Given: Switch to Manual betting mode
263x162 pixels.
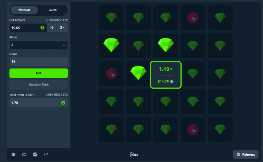Looking at the screenshot, I should (24, 10).
